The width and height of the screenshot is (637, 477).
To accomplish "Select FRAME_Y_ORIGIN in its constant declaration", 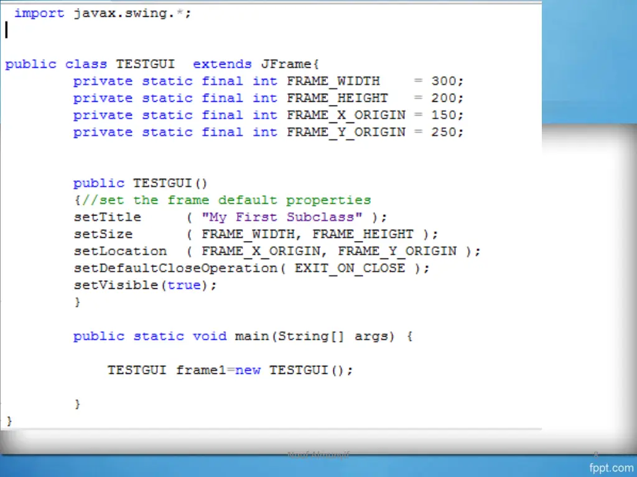I will 346,132.
